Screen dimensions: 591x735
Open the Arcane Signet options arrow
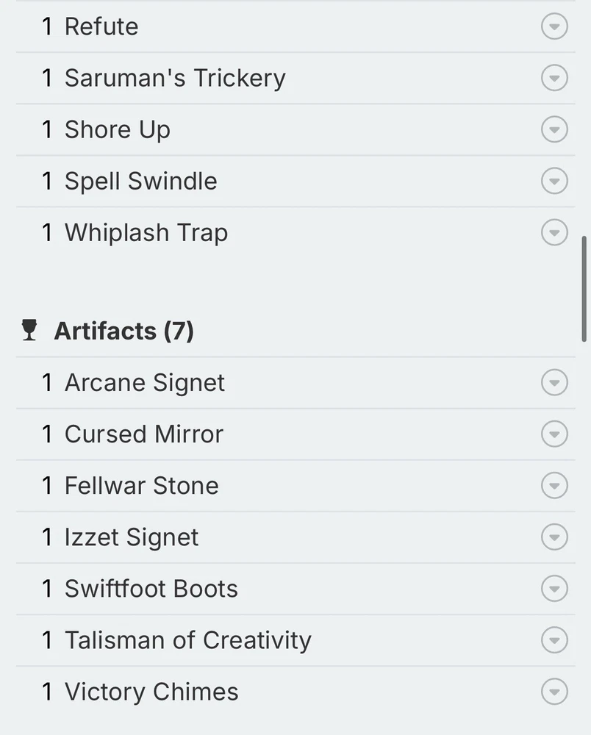click(554, 383)
